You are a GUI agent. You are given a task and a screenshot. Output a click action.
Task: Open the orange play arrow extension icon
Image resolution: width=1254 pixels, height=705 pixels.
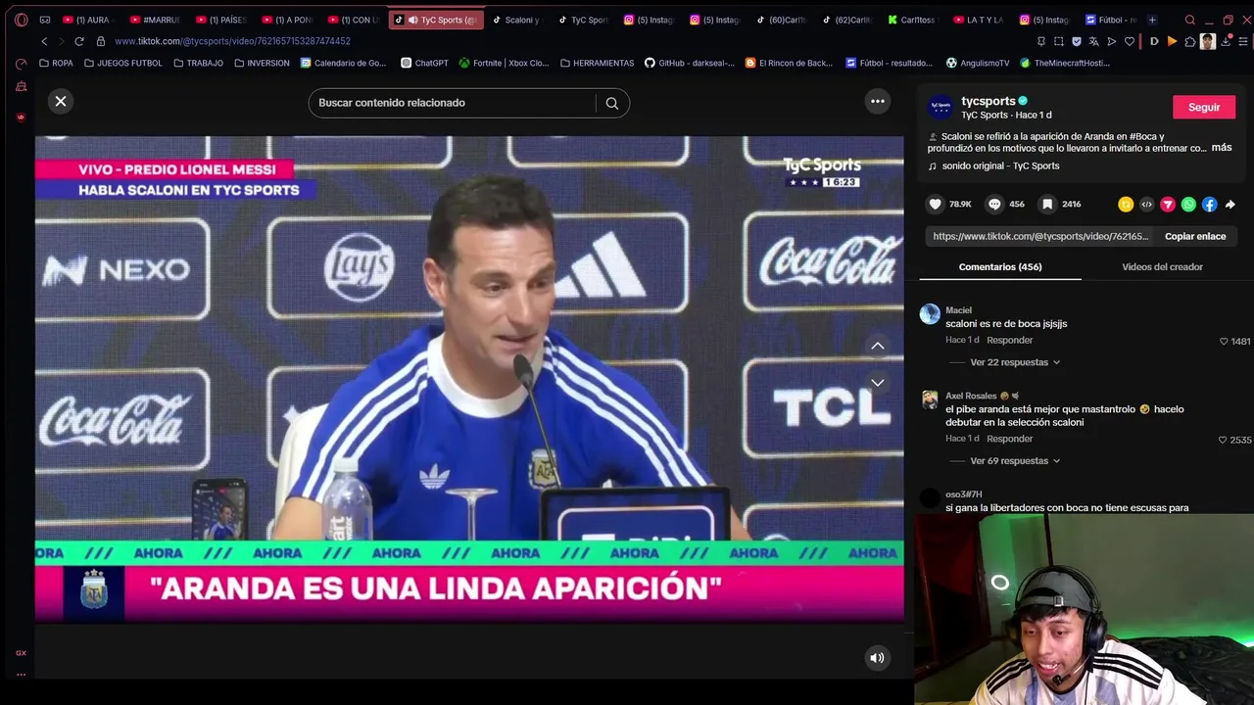1172,41
